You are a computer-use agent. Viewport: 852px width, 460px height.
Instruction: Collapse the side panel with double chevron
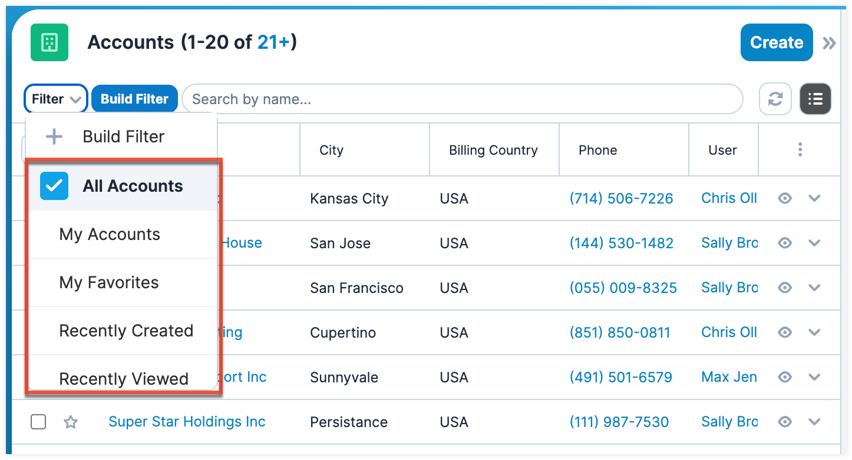(829, 43)
